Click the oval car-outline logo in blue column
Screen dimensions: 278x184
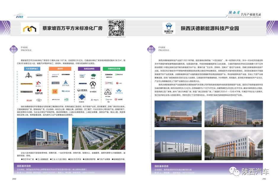(x=39, y=75)
